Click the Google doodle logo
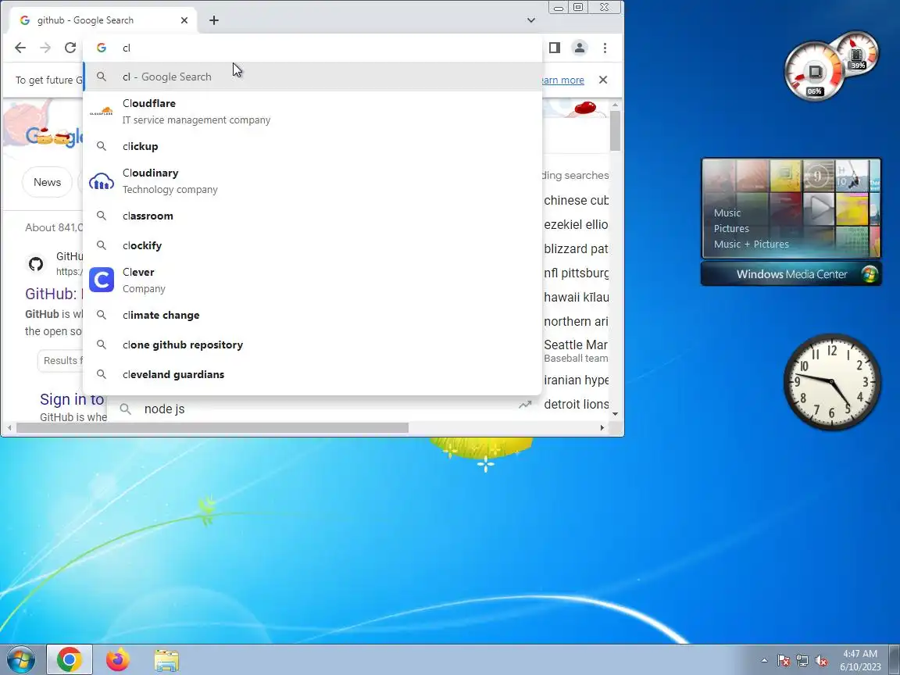900x675 pixels. [55, 136]
